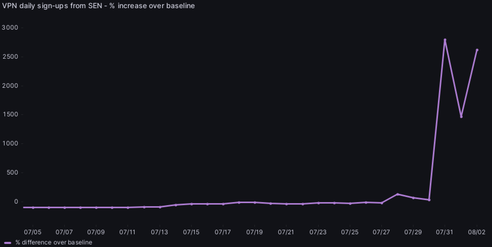Open the purple legend color swatch

[x=8, y=243]
